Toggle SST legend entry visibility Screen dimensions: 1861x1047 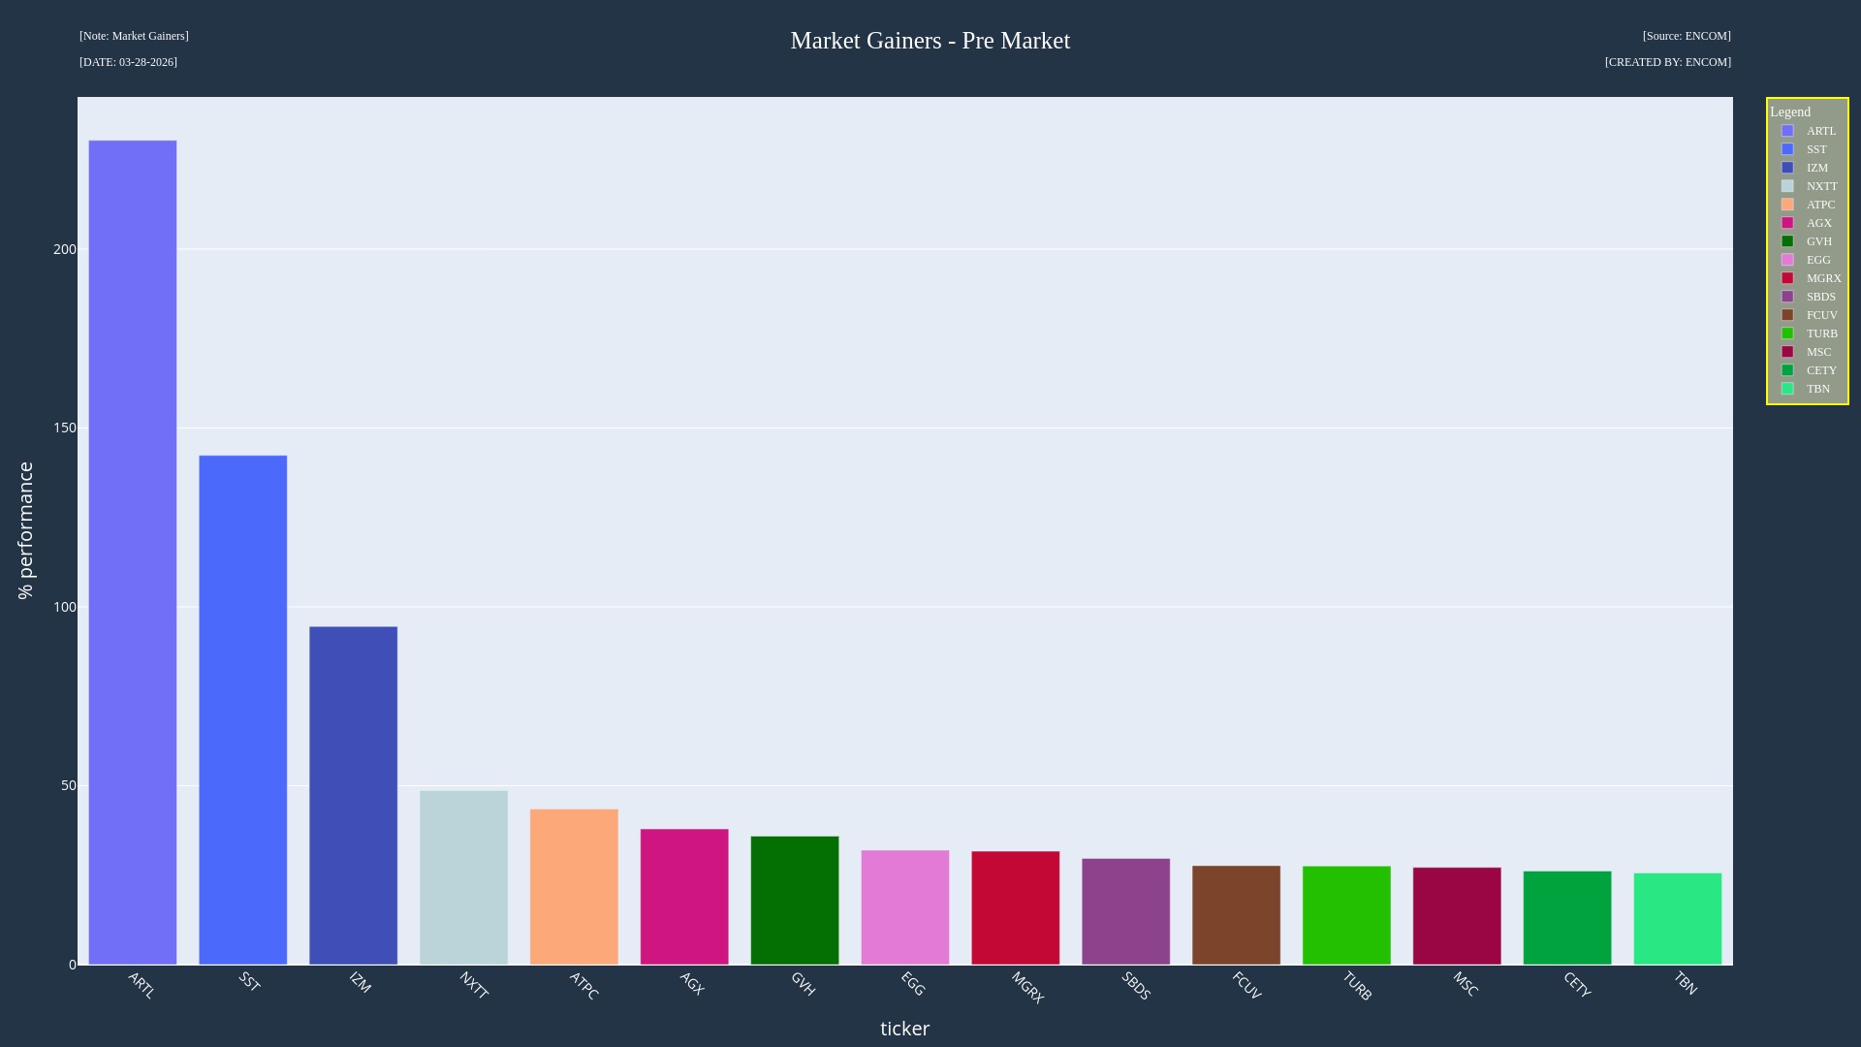[1815, 149]
